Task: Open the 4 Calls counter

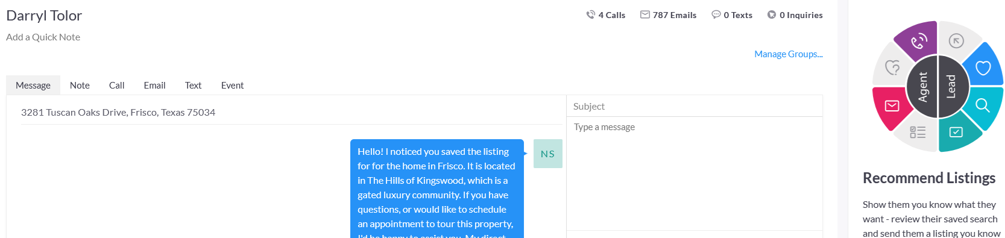Action: (x=605, y=15)
